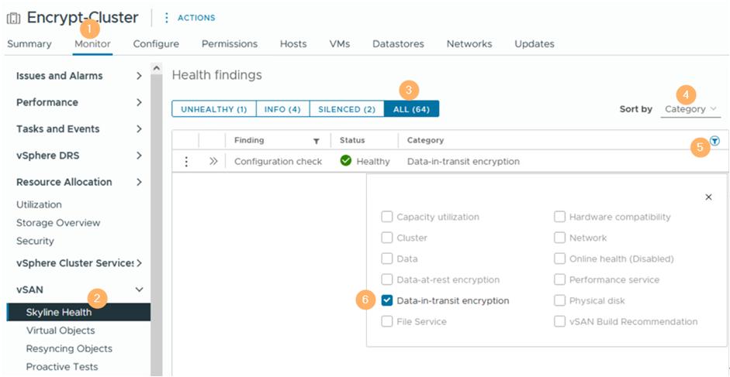Expand vSphere Cluster Services section
Viewport: 730px width, 377px height.
tap(139, 263)
